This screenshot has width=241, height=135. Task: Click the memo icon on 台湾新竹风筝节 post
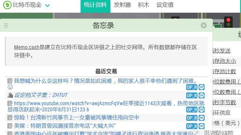click(10, 118)
